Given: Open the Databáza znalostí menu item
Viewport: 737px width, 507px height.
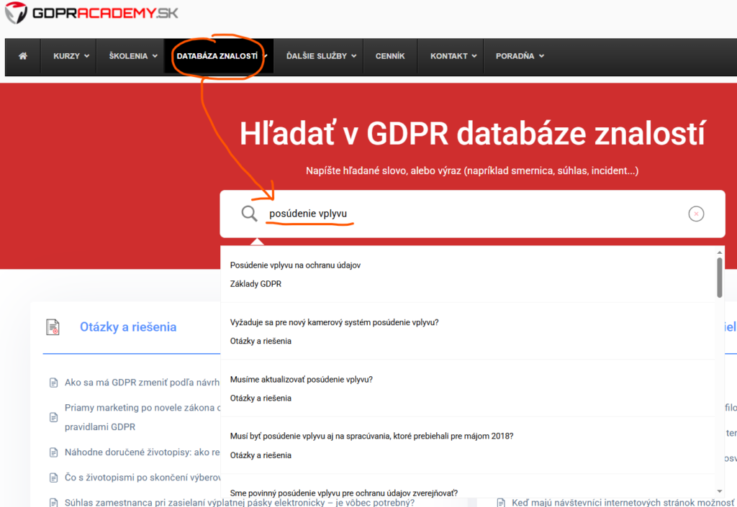Looking at the screenshot, I should (217, 56).
